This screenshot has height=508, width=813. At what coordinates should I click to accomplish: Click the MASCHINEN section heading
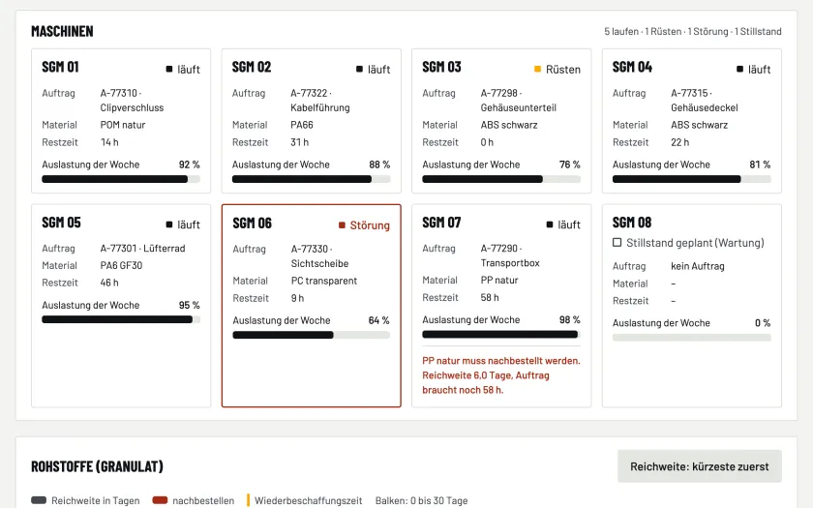pyautogui.click(x=62, y=31)
